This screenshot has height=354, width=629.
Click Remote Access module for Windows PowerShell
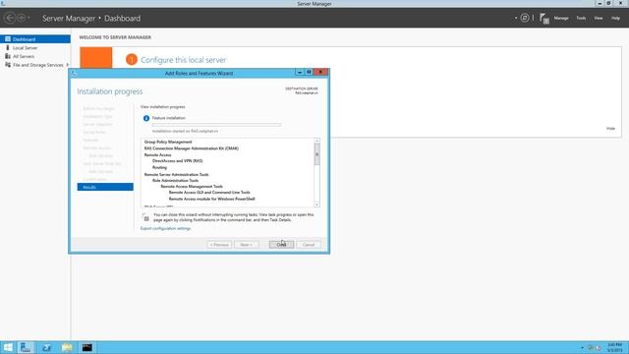tap(212, 199)
